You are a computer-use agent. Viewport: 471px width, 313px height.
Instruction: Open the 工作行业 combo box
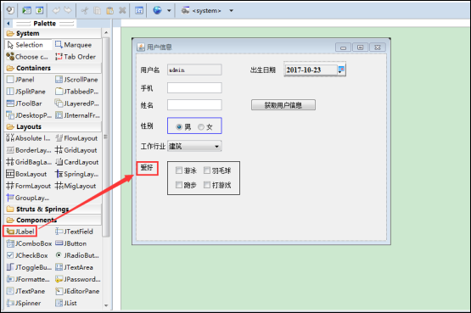(x=194, y=146)
